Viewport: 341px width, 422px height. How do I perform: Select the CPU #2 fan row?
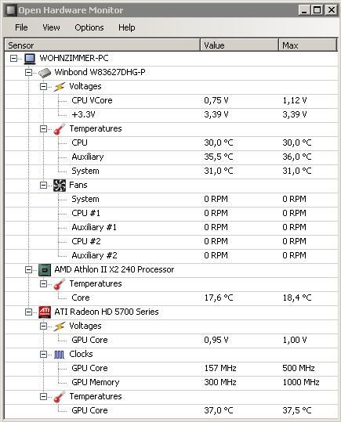[x=171, y=241]
